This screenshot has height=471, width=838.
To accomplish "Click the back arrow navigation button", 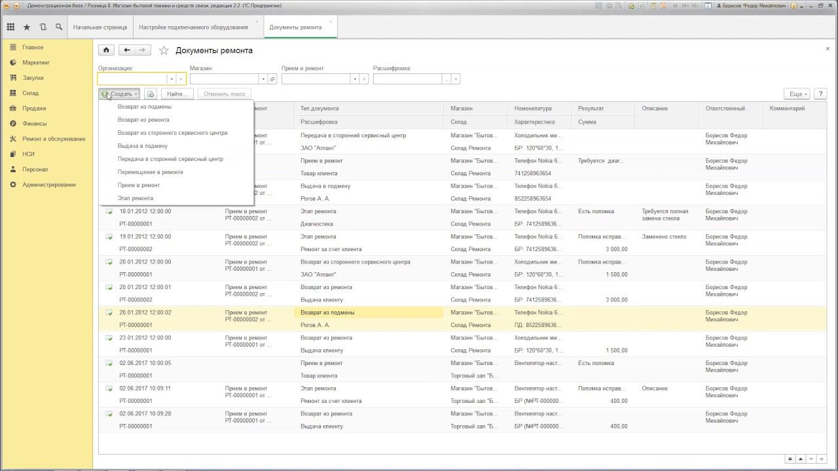I will [x=127, y=50].
